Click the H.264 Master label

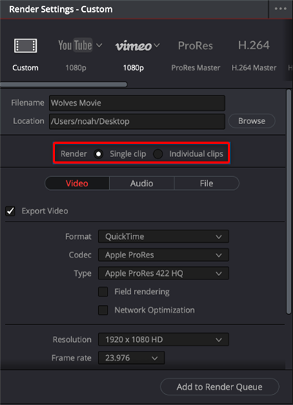254,68
